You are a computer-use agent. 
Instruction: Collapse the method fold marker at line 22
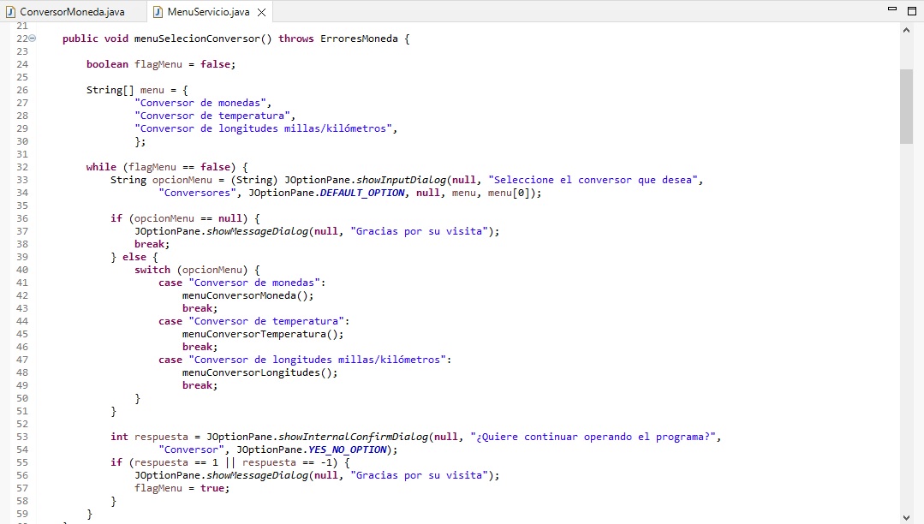click(33, 39)
